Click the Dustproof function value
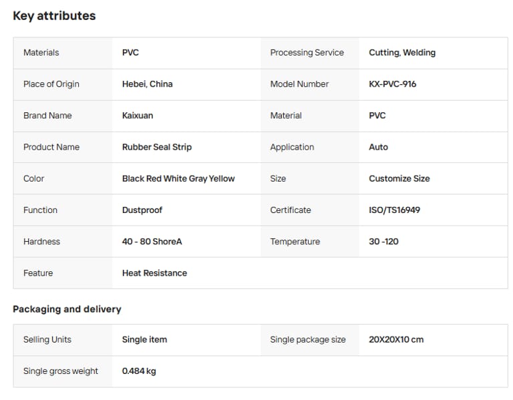The height and width of the screenshot is (400, 513). pyautogui.click(x=142, y=210)
